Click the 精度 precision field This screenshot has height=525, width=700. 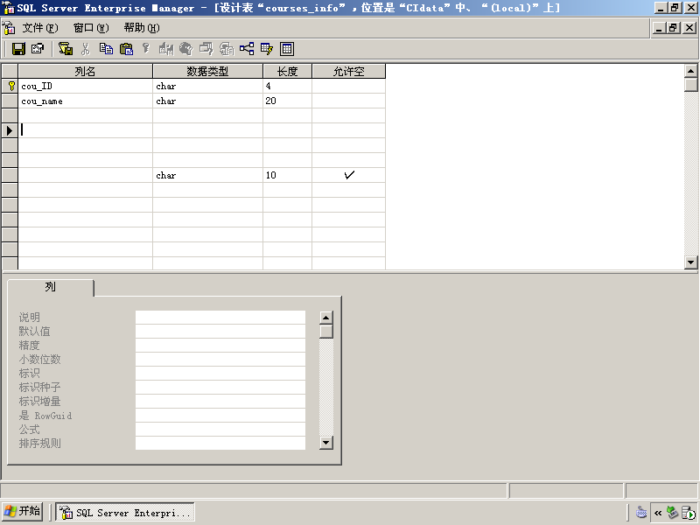click(x=220, y=345)
